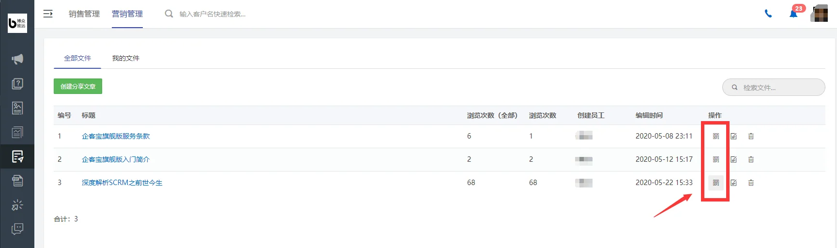Click the phone icon in header
The height and width of the screenshot is (248, 837).
(x=768, y=14)
